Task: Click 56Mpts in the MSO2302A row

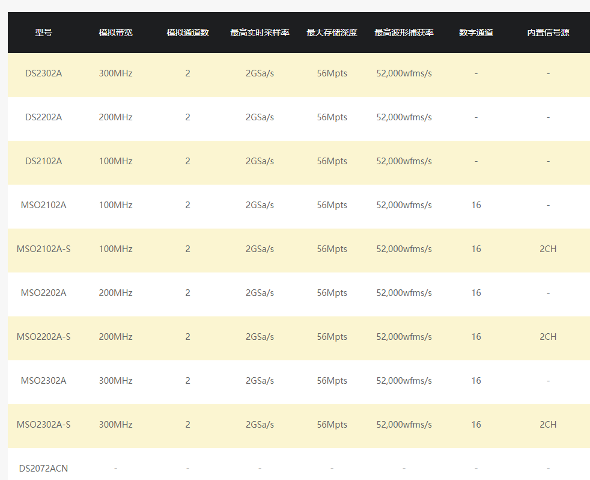Action: [x=332, y=381]
